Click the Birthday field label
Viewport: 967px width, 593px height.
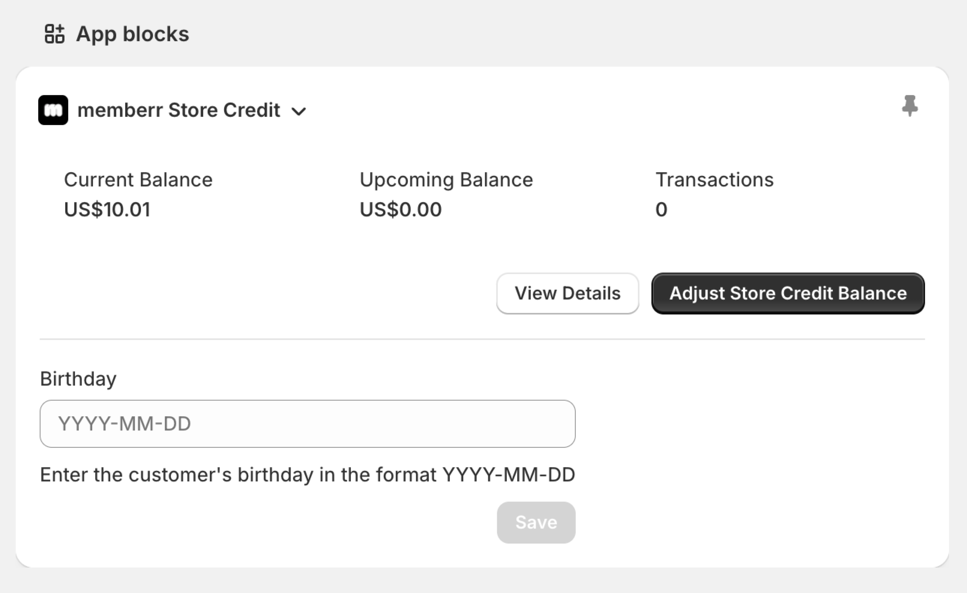(x=78, y=379)
